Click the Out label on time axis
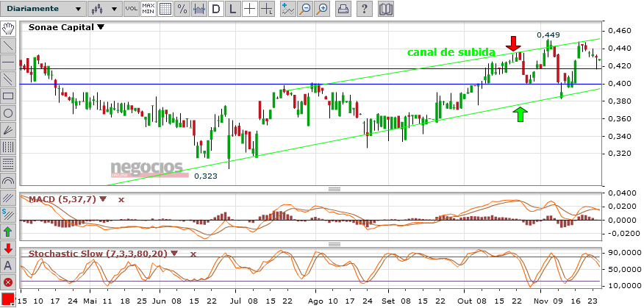Image resolution: width=644 pixels, height=308 pixels. coord(464,300)
